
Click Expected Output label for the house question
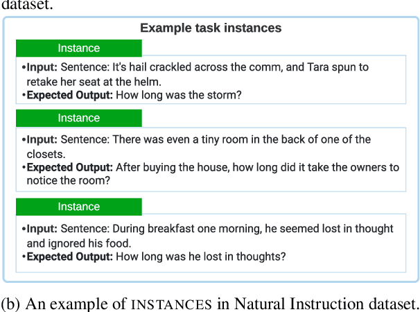point(69,167)
